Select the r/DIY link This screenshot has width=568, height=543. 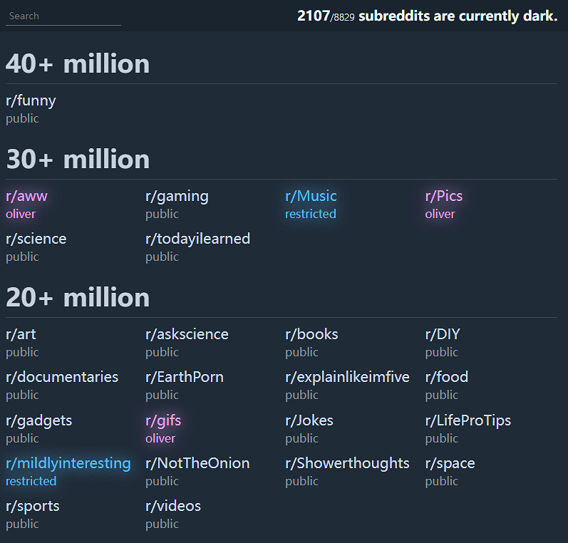click(443, 334)
